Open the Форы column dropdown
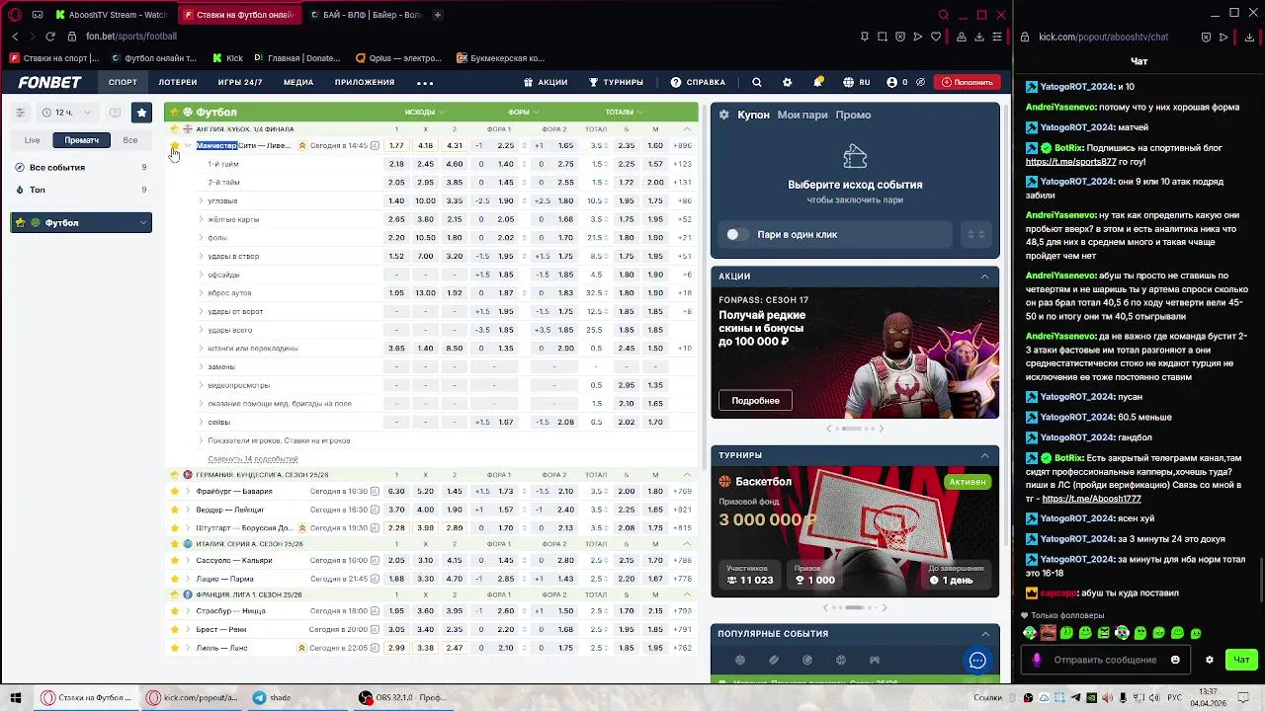 (524, 112)
